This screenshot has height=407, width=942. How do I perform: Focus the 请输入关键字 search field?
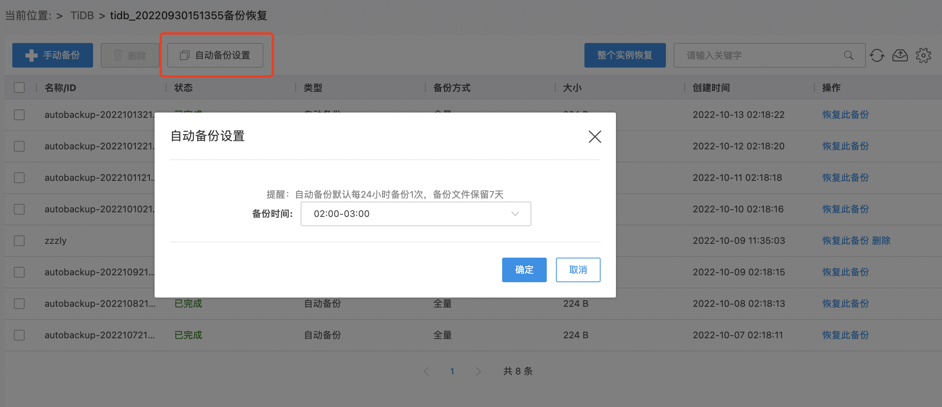pos(761,55)
